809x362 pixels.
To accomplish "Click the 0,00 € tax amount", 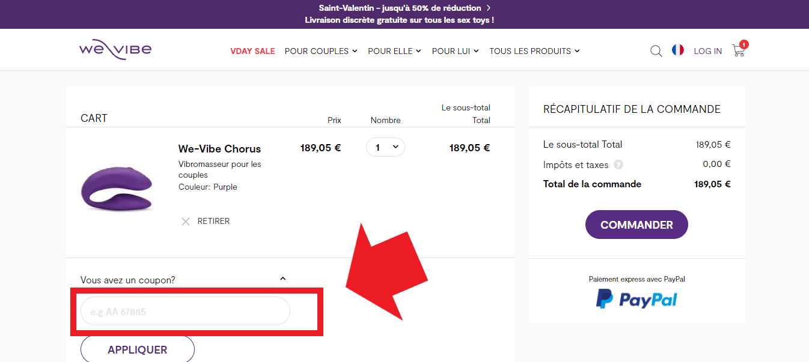I will [716, 164].
